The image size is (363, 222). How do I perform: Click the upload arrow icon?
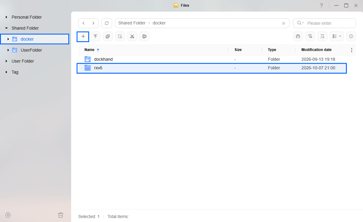[x=95, y=36]
